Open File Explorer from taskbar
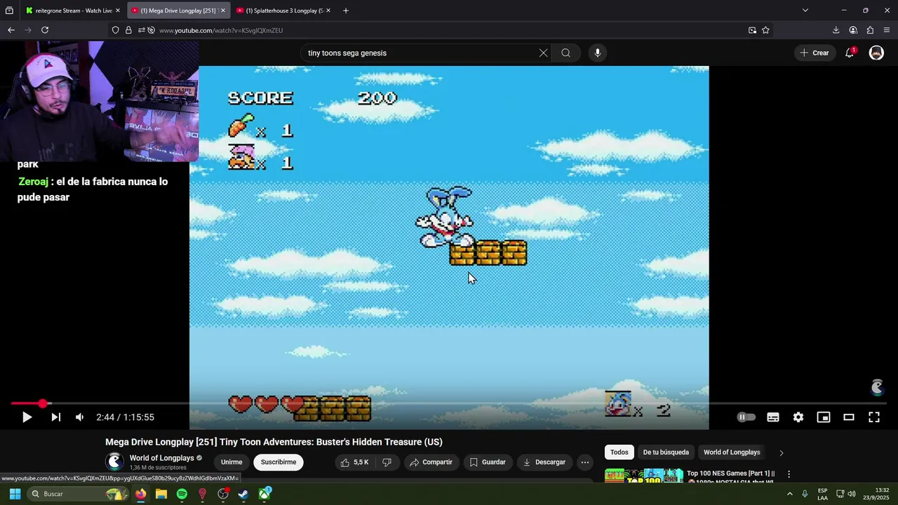Viewport: 898px width, 505px height. [x=161, y=494]
